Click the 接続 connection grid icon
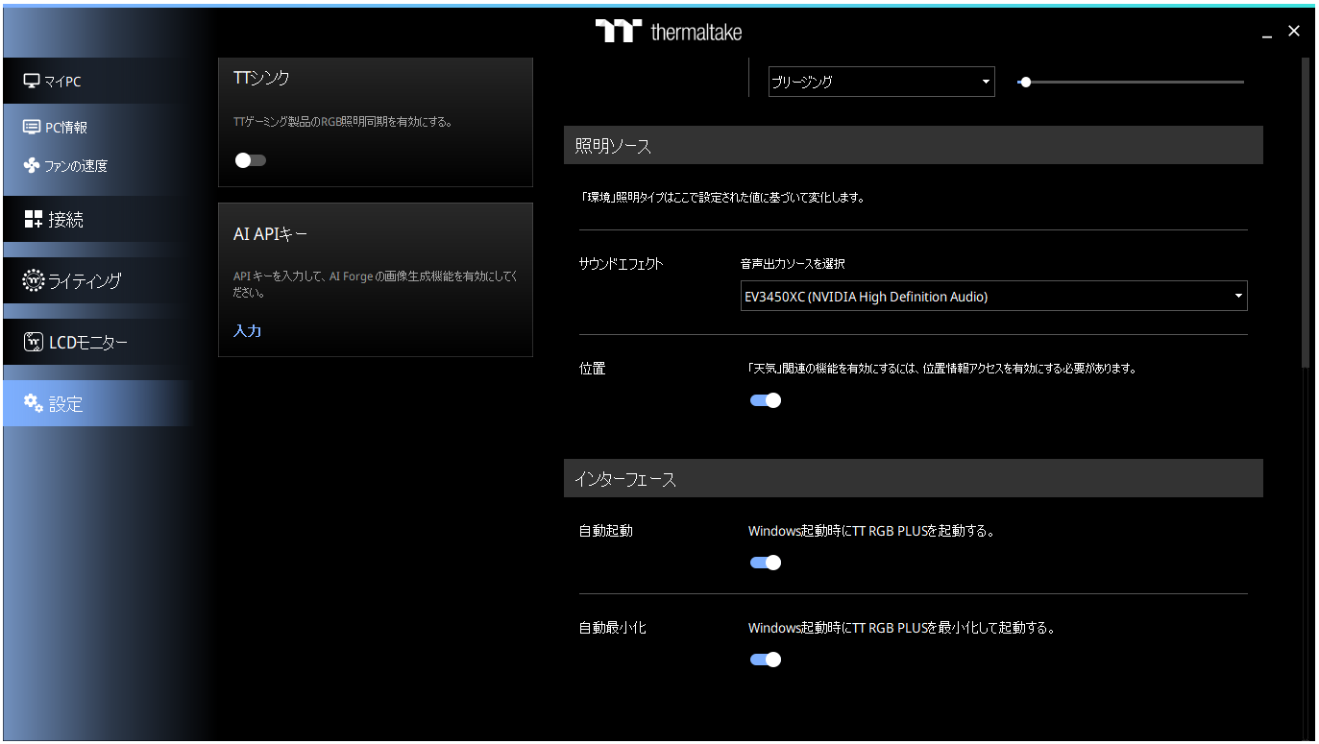This screenshot has height=744, width=1319. pos(34,220)
